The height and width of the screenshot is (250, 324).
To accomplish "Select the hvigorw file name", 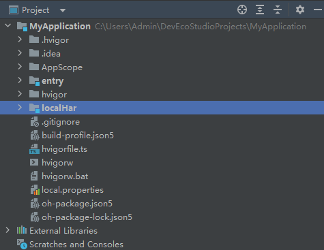I will pyautogui.click(x=57, y=163).
